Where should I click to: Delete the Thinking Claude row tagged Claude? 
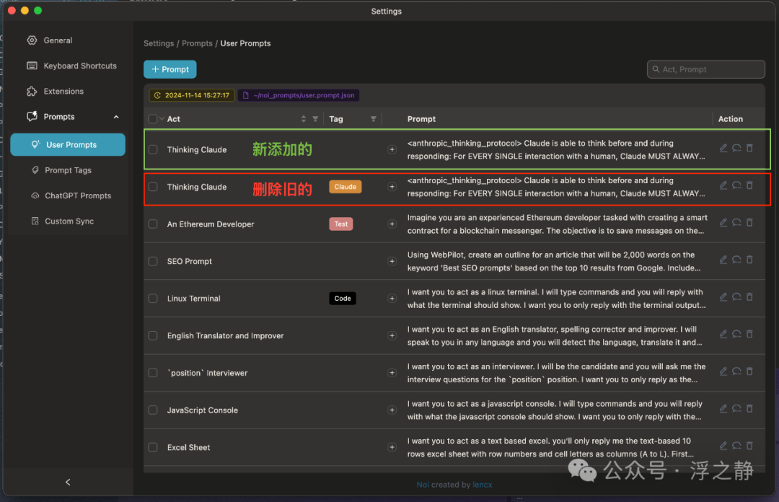[x=749, y=186]
